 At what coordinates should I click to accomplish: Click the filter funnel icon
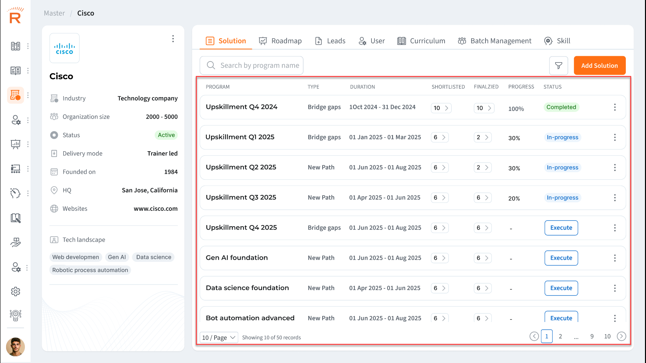point(559,66)
